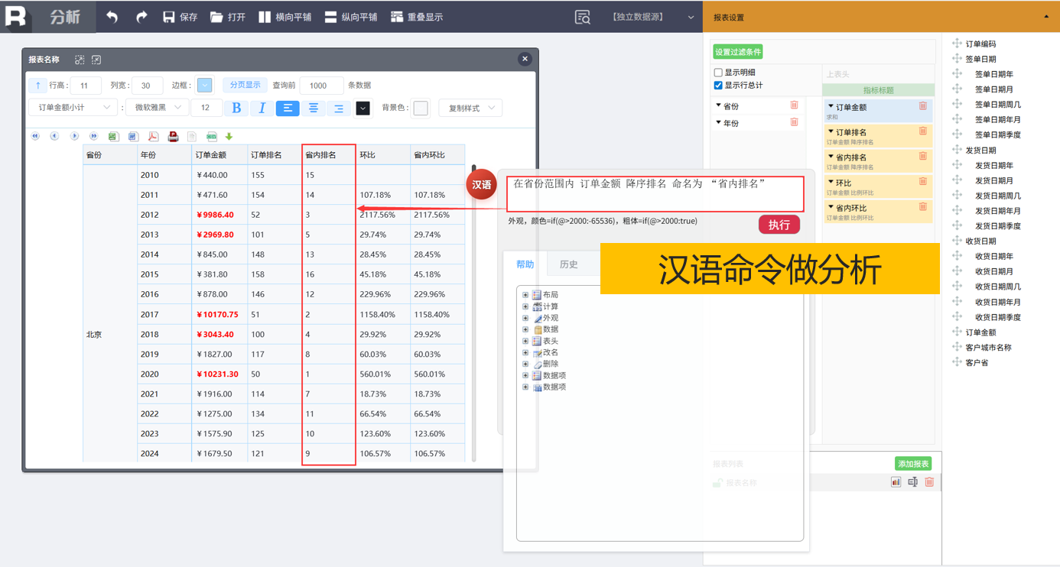The image size is (1060, 567).
Task: Open the 背景色 color swatch
Action: pos(421,109)
